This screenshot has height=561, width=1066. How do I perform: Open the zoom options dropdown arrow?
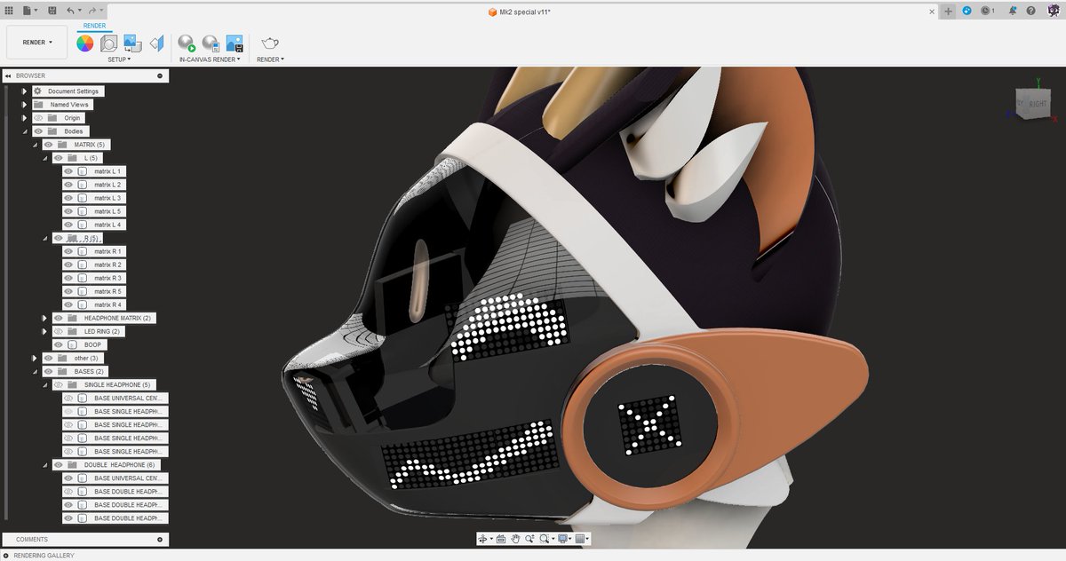pos(551,539)
